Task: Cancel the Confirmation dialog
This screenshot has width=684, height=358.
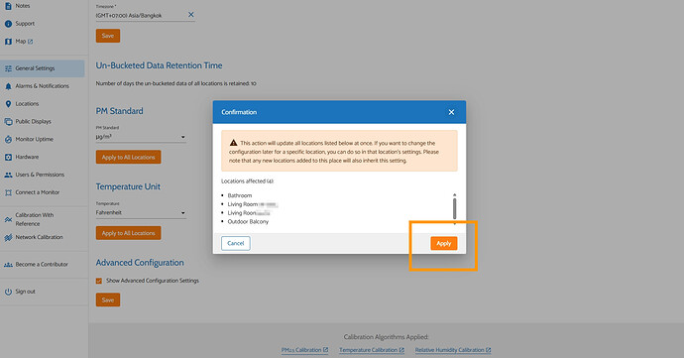Action: [x=236, y=243]
